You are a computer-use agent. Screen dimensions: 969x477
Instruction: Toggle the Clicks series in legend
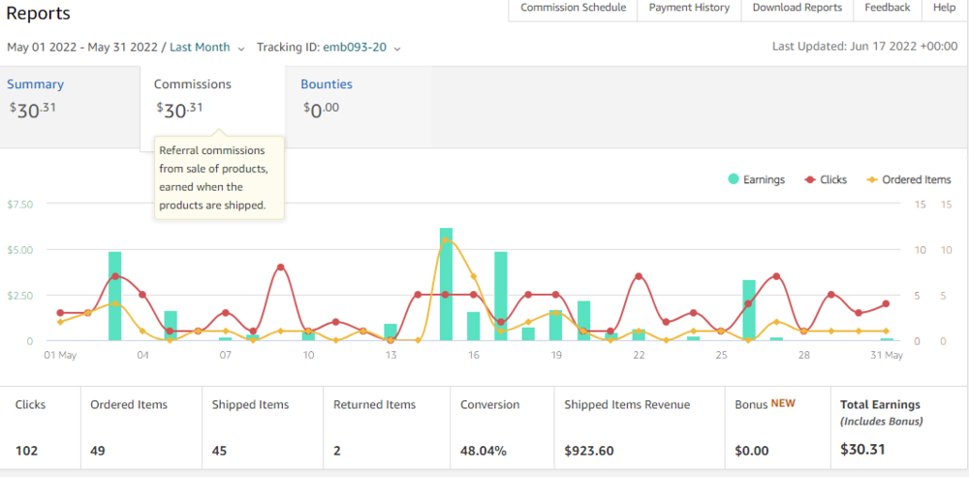[825, 179]
